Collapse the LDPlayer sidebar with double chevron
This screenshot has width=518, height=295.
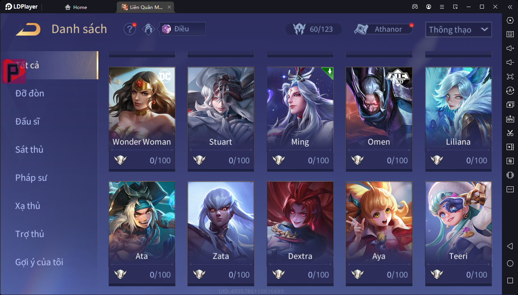(510, 7)
